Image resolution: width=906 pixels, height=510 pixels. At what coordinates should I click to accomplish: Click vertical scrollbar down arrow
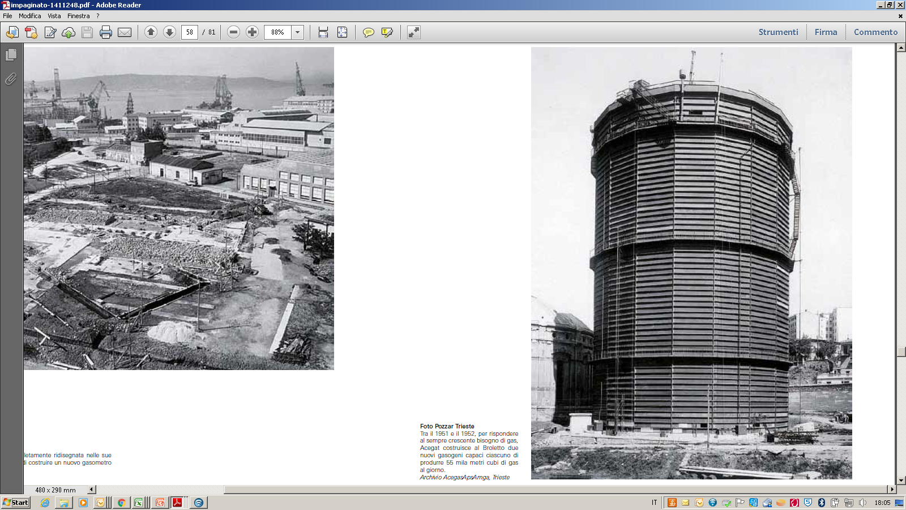(901, 481)
